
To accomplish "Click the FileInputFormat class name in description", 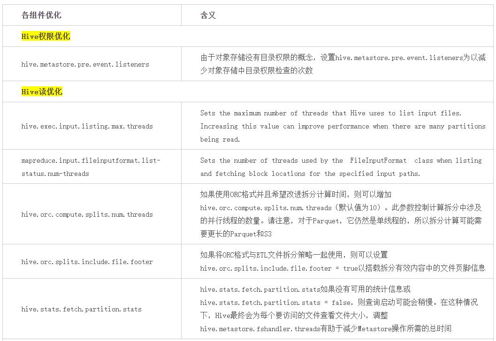I will point(378,160).
